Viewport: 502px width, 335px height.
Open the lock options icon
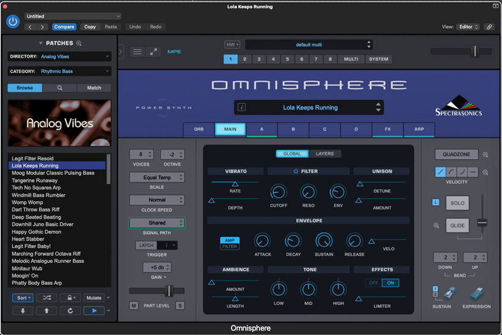(x=69, y=298)
